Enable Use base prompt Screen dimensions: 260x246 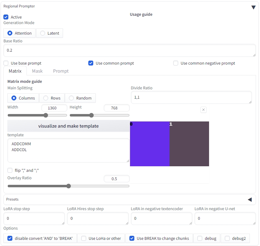(6, 63)
